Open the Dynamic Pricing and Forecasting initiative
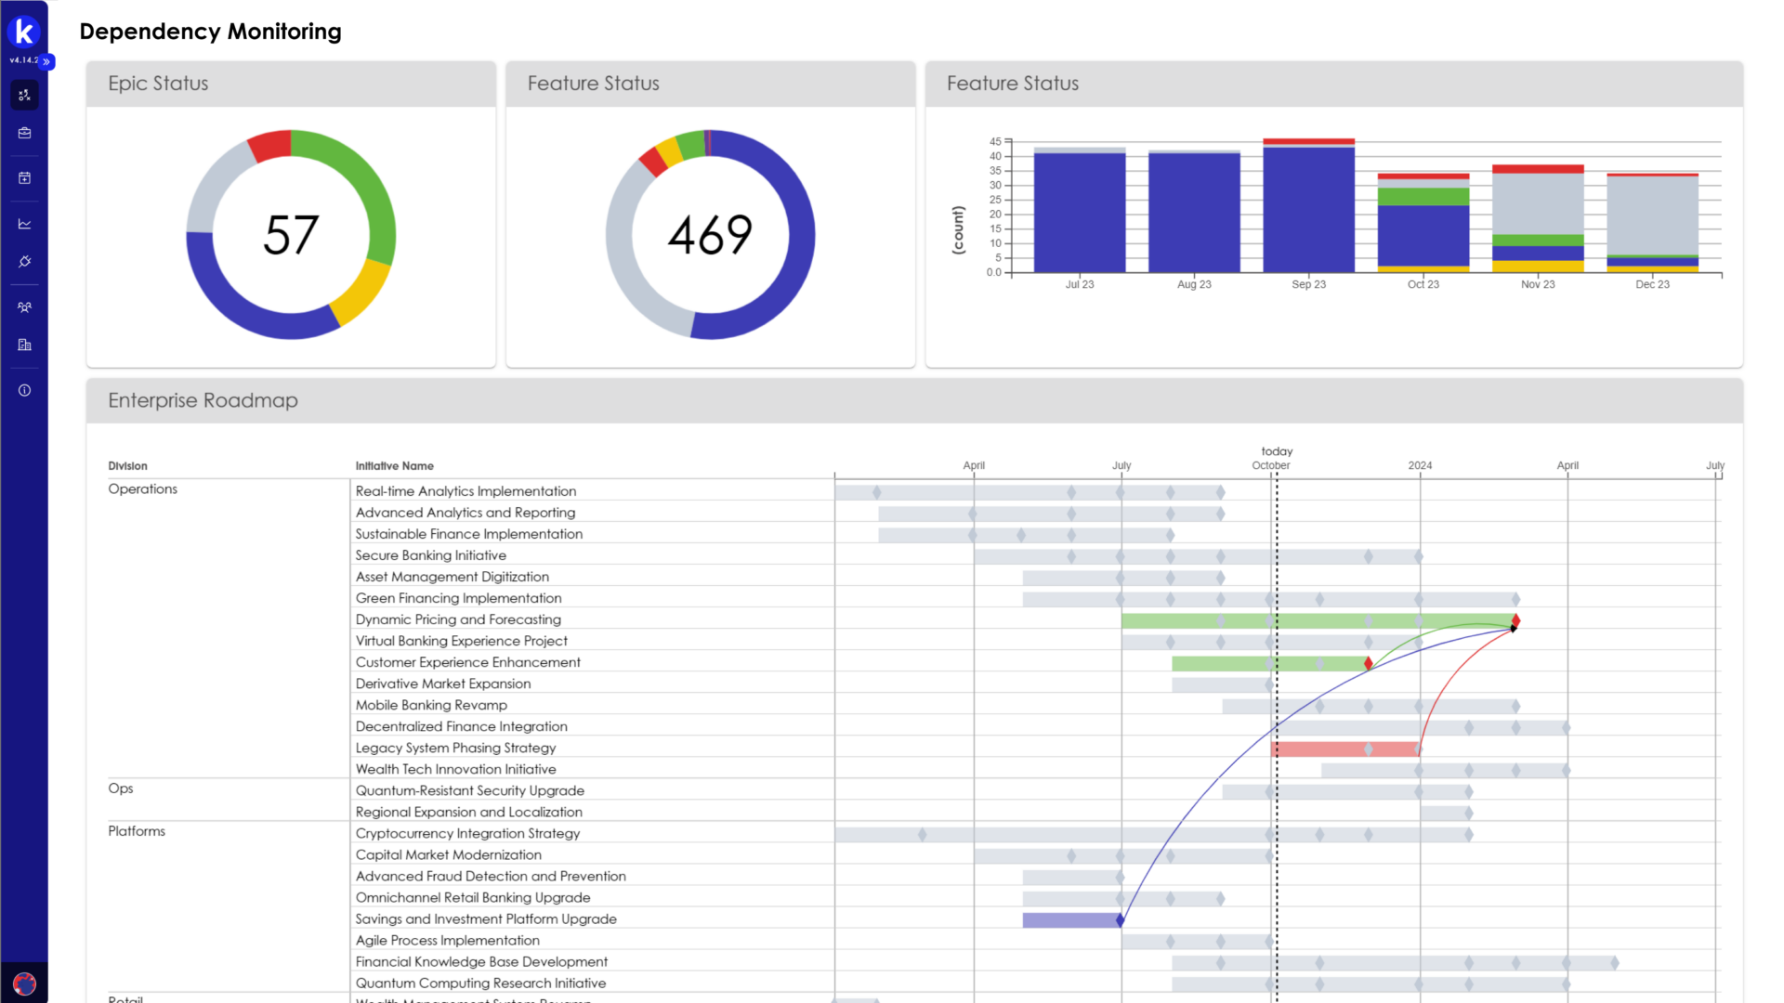 458,619
